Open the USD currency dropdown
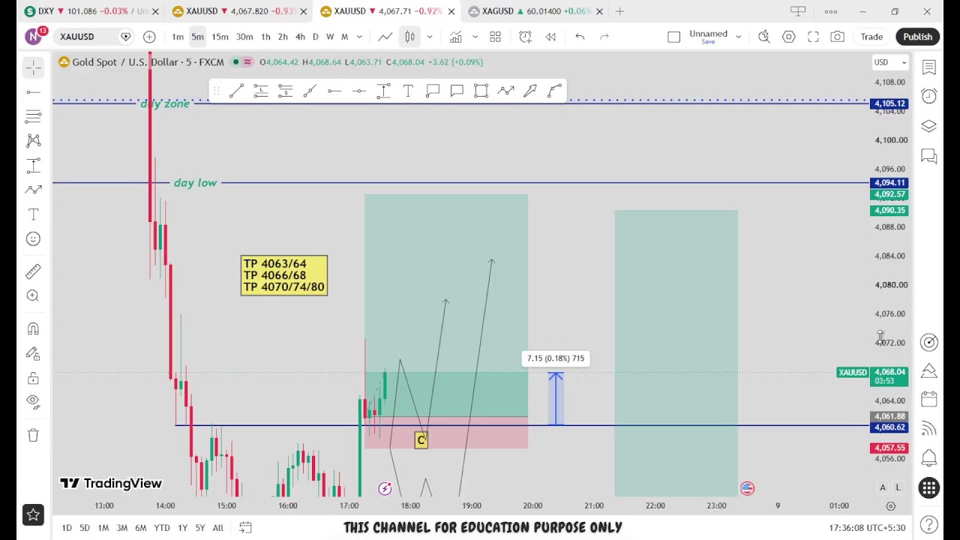The image size is (960, 540). pos(890,62)
